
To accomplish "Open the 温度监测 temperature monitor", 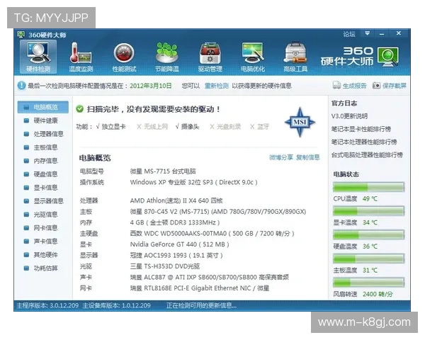I will tap(81, 57).
